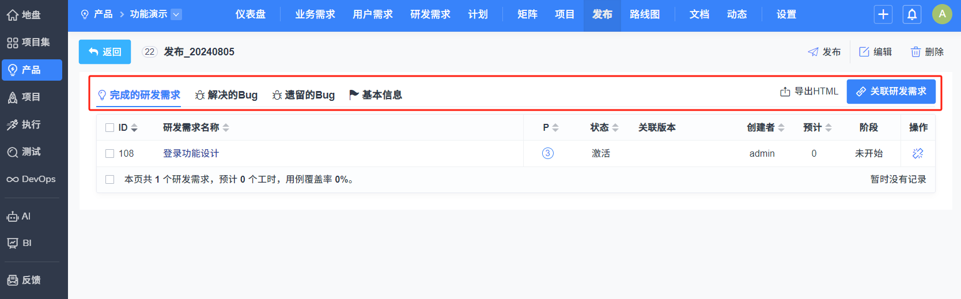Open notifications bell icon

(x=912, y=14)
